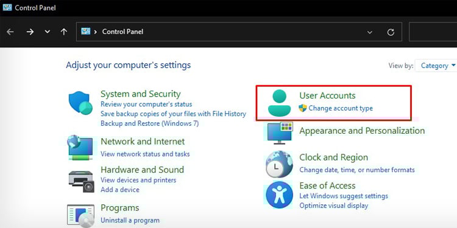Open Save backup copies with File History
This screenshot has width=457, height=228.
[x=173, y=114]
